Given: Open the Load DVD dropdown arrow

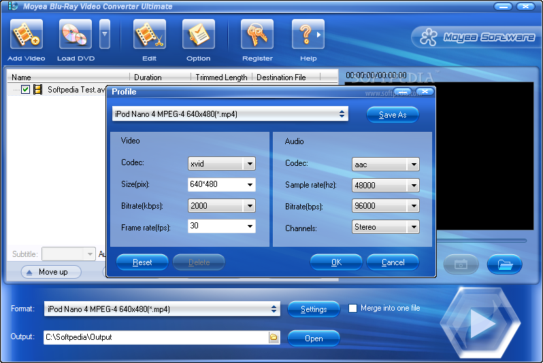Looking at the screenshot, I should click(x=105, y=34).
